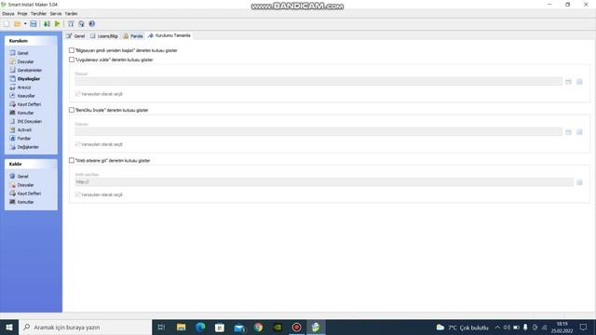Open Kısayollar in the Kurulum sidebar
Image resolution: width=596 pixels, height=335 pixels.
pyautogui.click(x=26, y=96)
